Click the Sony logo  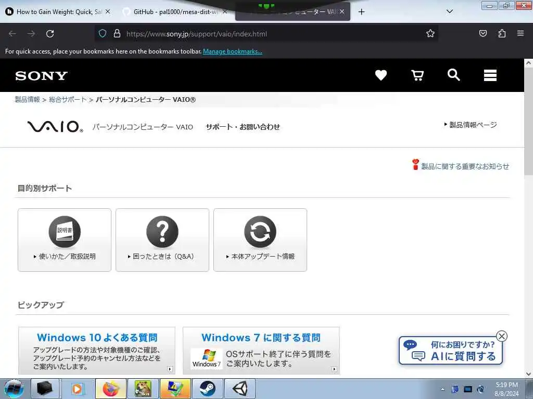(41, 75)
